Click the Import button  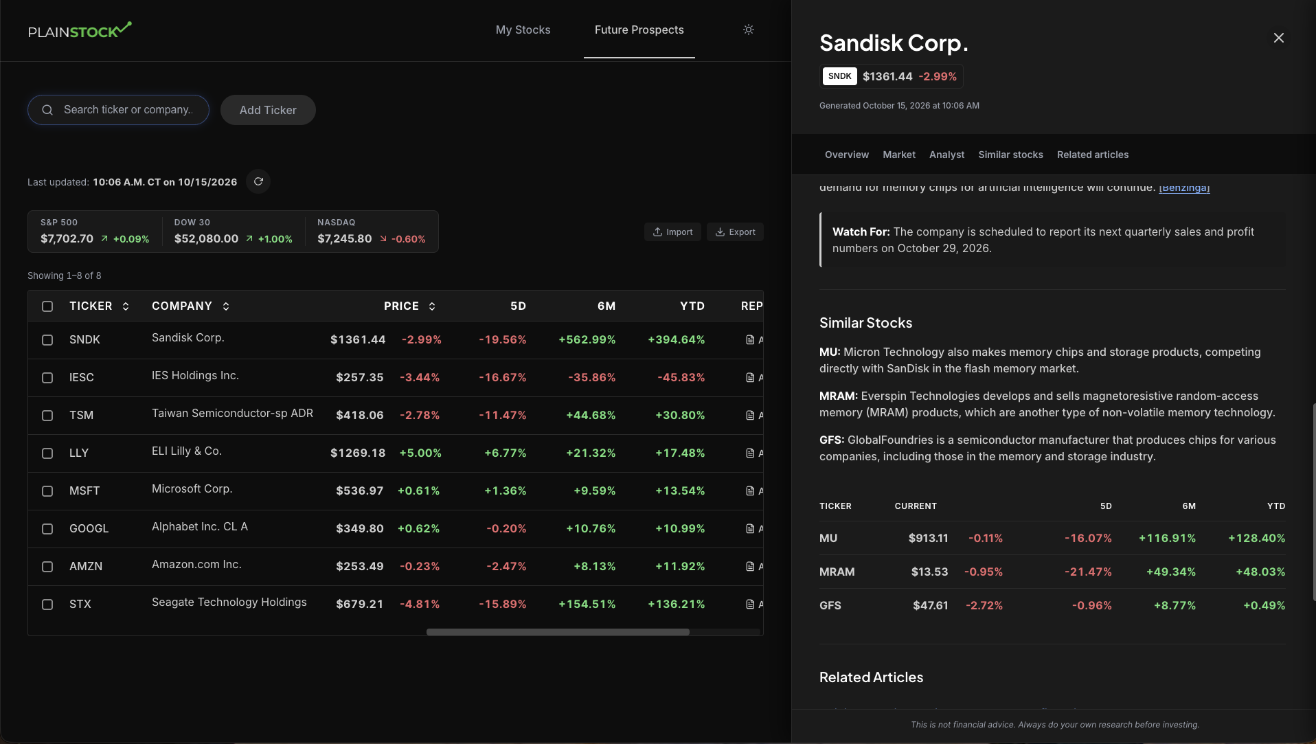click(x=672, y=232)
